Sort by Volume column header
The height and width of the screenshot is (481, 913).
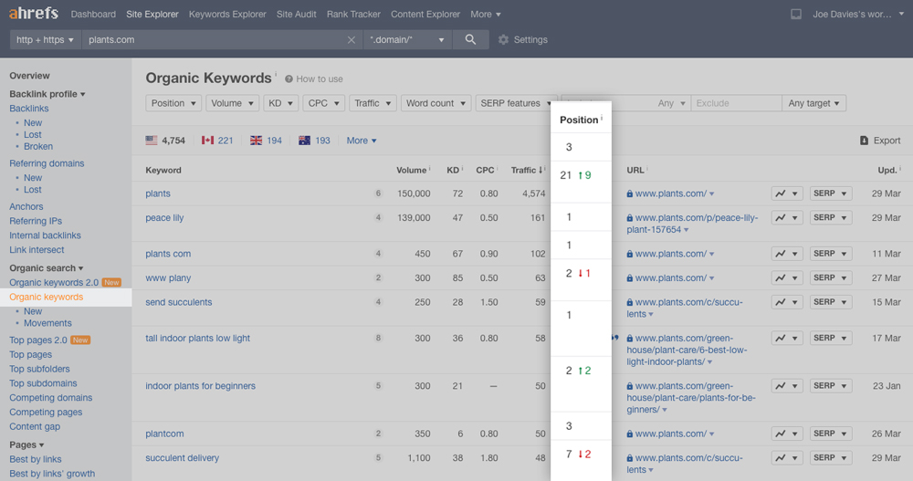pos(413,170)
